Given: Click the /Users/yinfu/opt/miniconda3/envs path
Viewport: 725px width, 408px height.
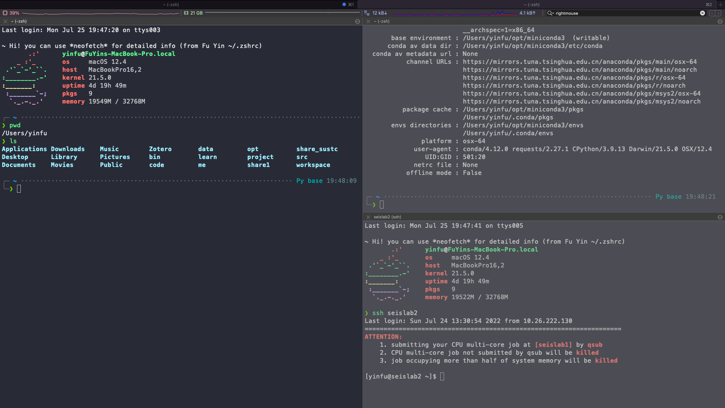Looking at the screenshot, I should [x=523, y=125].
